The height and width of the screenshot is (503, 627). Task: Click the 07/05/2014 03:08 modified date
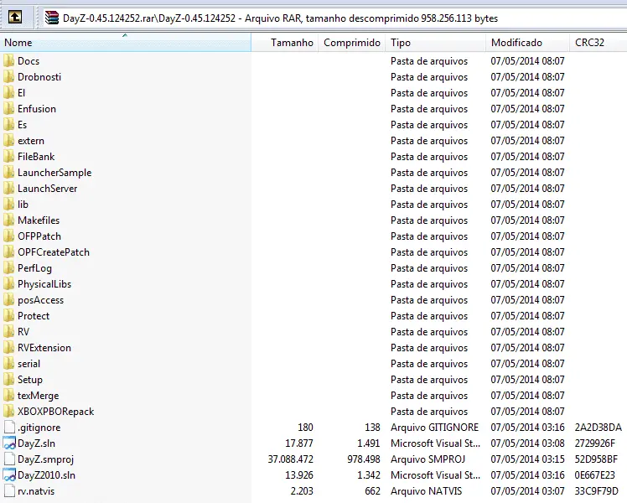[527, 443]
